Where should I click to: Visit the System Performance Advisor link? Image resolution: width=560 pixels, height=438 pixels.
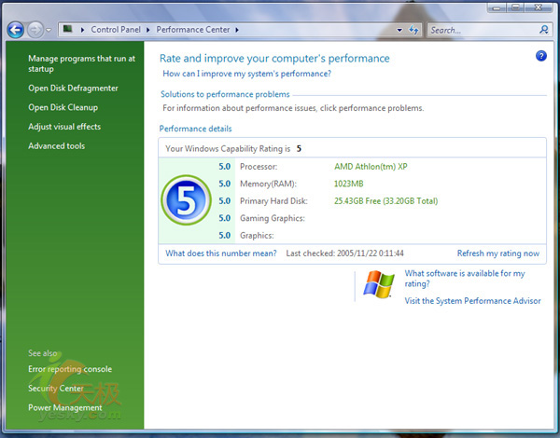pos(472,301)
